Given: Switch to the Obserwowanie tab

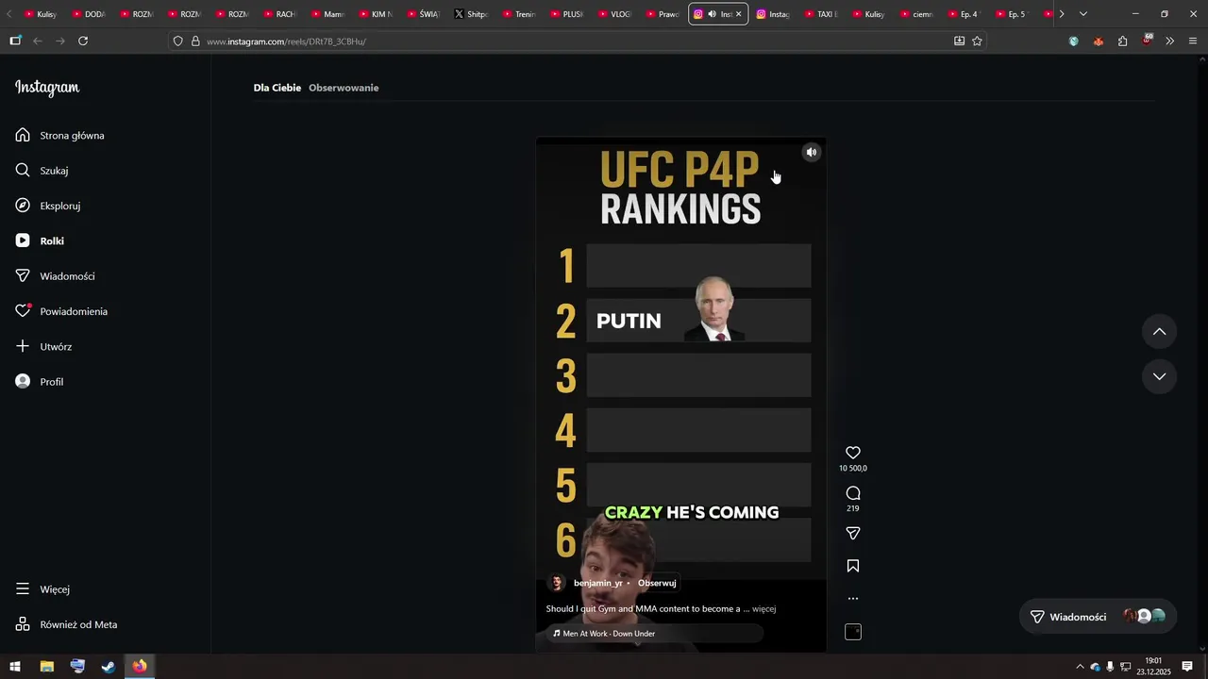Looking at the screenshot, I should pyautogui.click(x=344, y=88).
